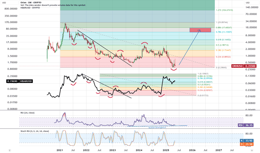Select the 0.618 (5.14452) Fibonacci level label
Viewport: 260px width, 153px height.
coord(223,40)
